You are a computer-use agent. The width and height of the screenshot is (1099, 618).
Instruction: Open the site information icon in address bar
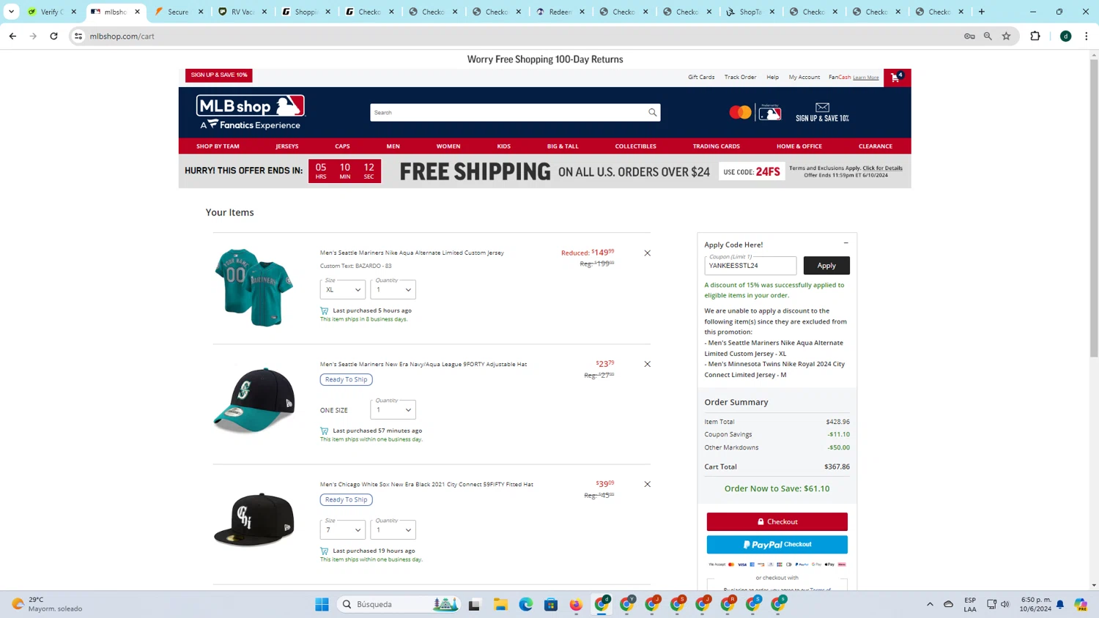point(78,36)
